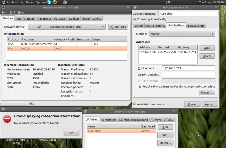Open the 802.1x Security tab
Viewport: 226px width, 148px height.
(155, 26)
